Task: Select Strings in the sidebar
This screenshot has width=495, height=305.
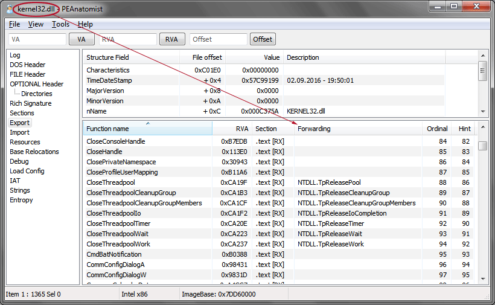Action: [20, 190]
